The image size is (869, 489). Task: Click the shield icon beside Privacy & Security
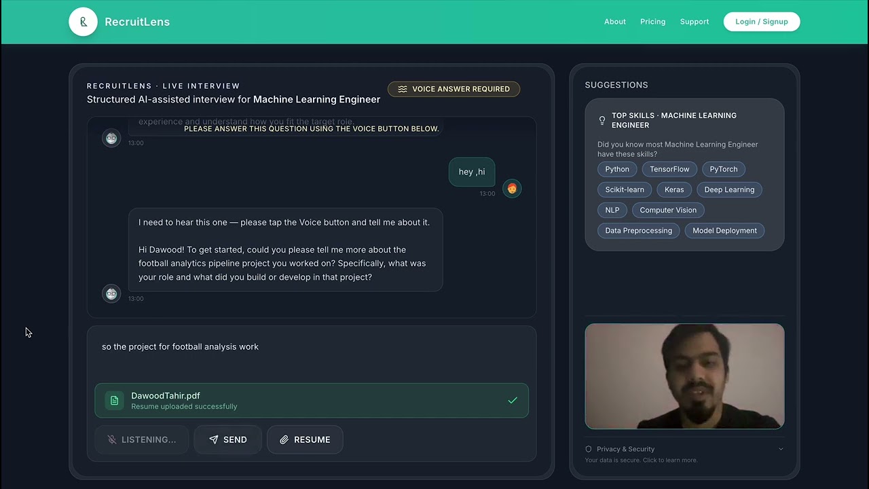tap(589, 449)
